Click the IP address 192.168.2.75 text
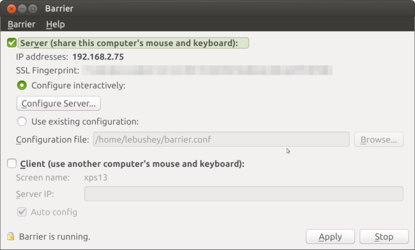The height and width of the screenshot is (250, 415). pos(98,57)
